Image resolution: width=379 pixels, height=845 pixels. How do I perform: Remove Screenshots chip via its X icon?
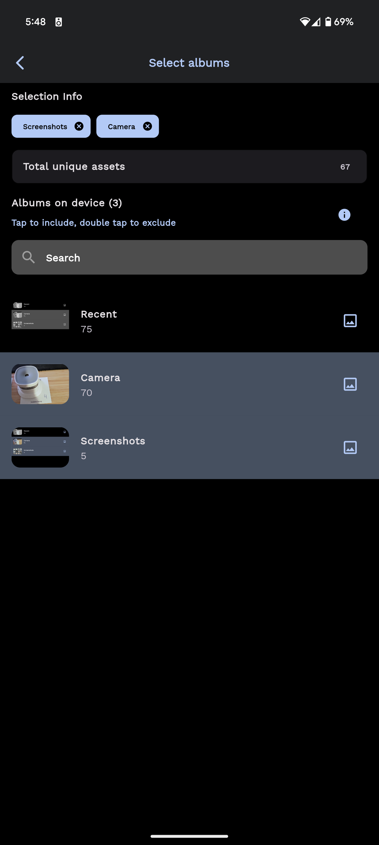(79, 126)
